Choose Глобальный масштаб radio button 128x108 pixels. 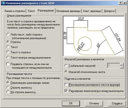pyautogui.click(x=66, y=65)
